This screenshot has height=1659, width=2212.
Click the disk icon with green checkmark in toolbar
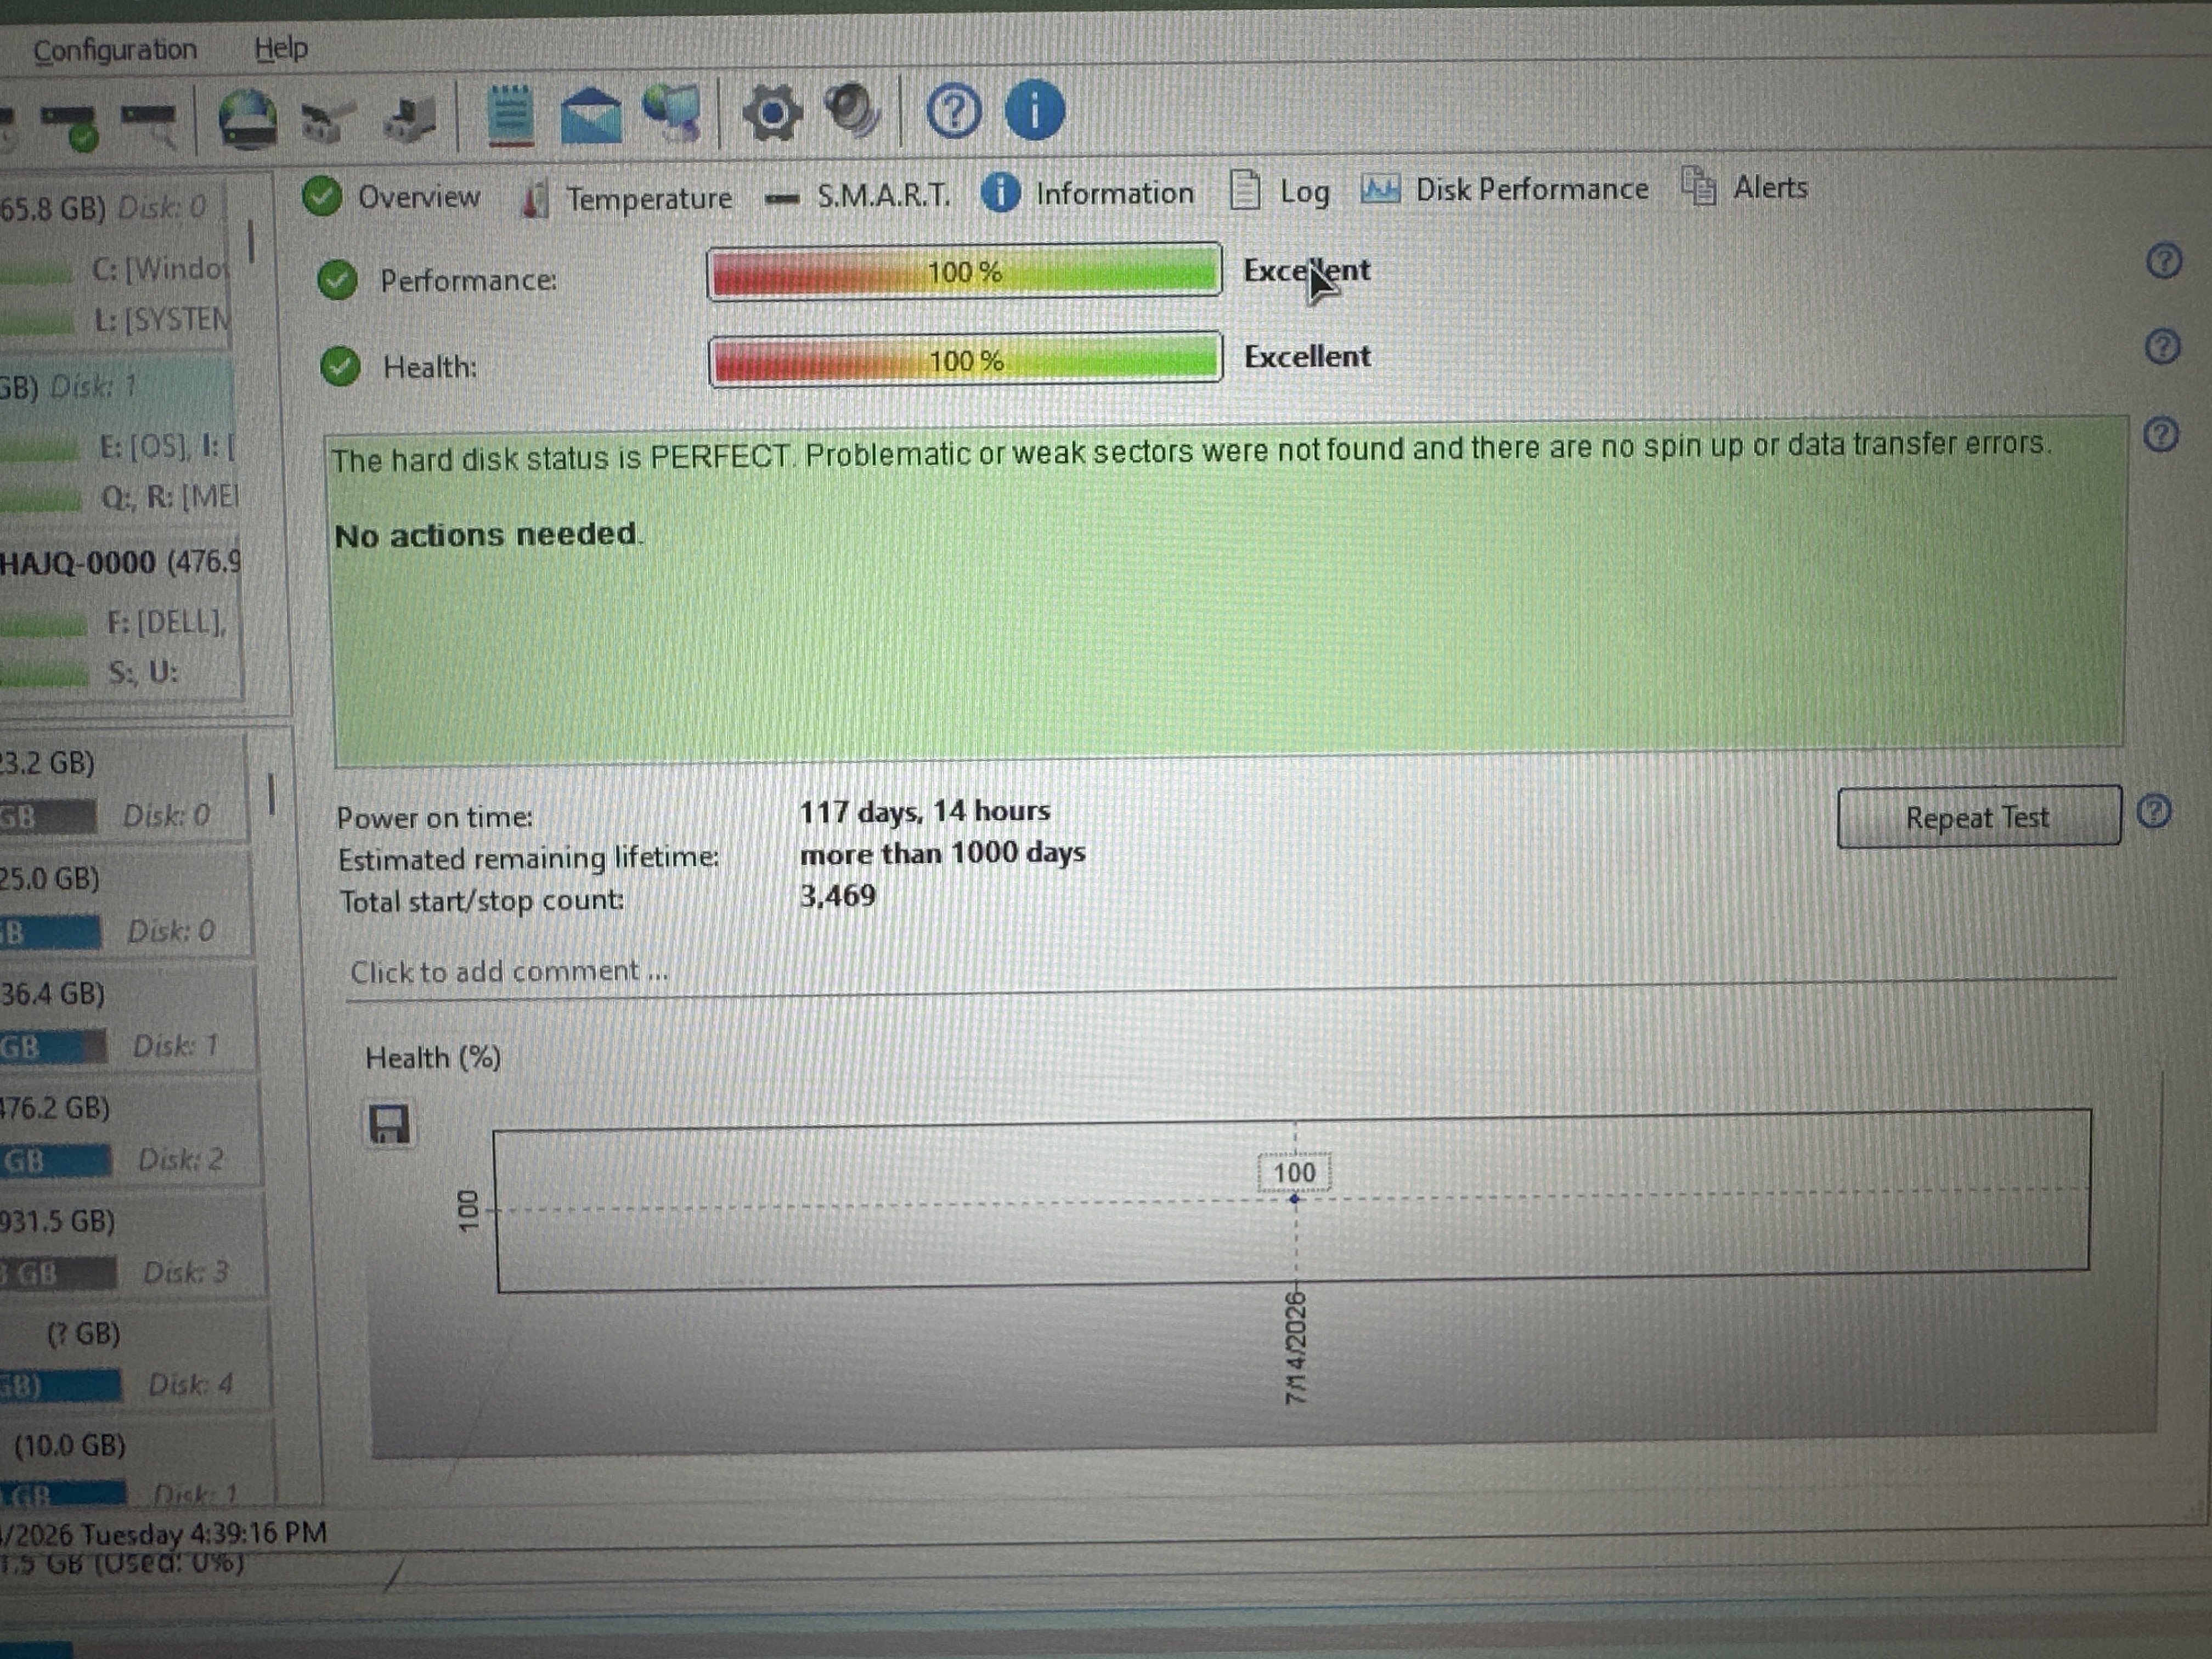tap(70, 128)
